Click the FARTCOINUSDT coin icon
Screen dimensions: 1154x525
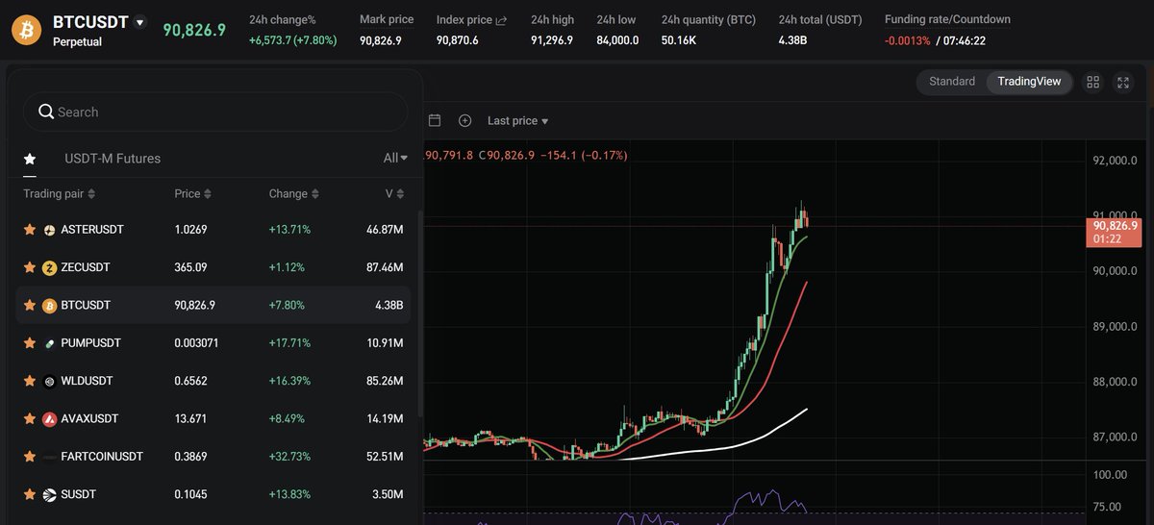(50, 457)
